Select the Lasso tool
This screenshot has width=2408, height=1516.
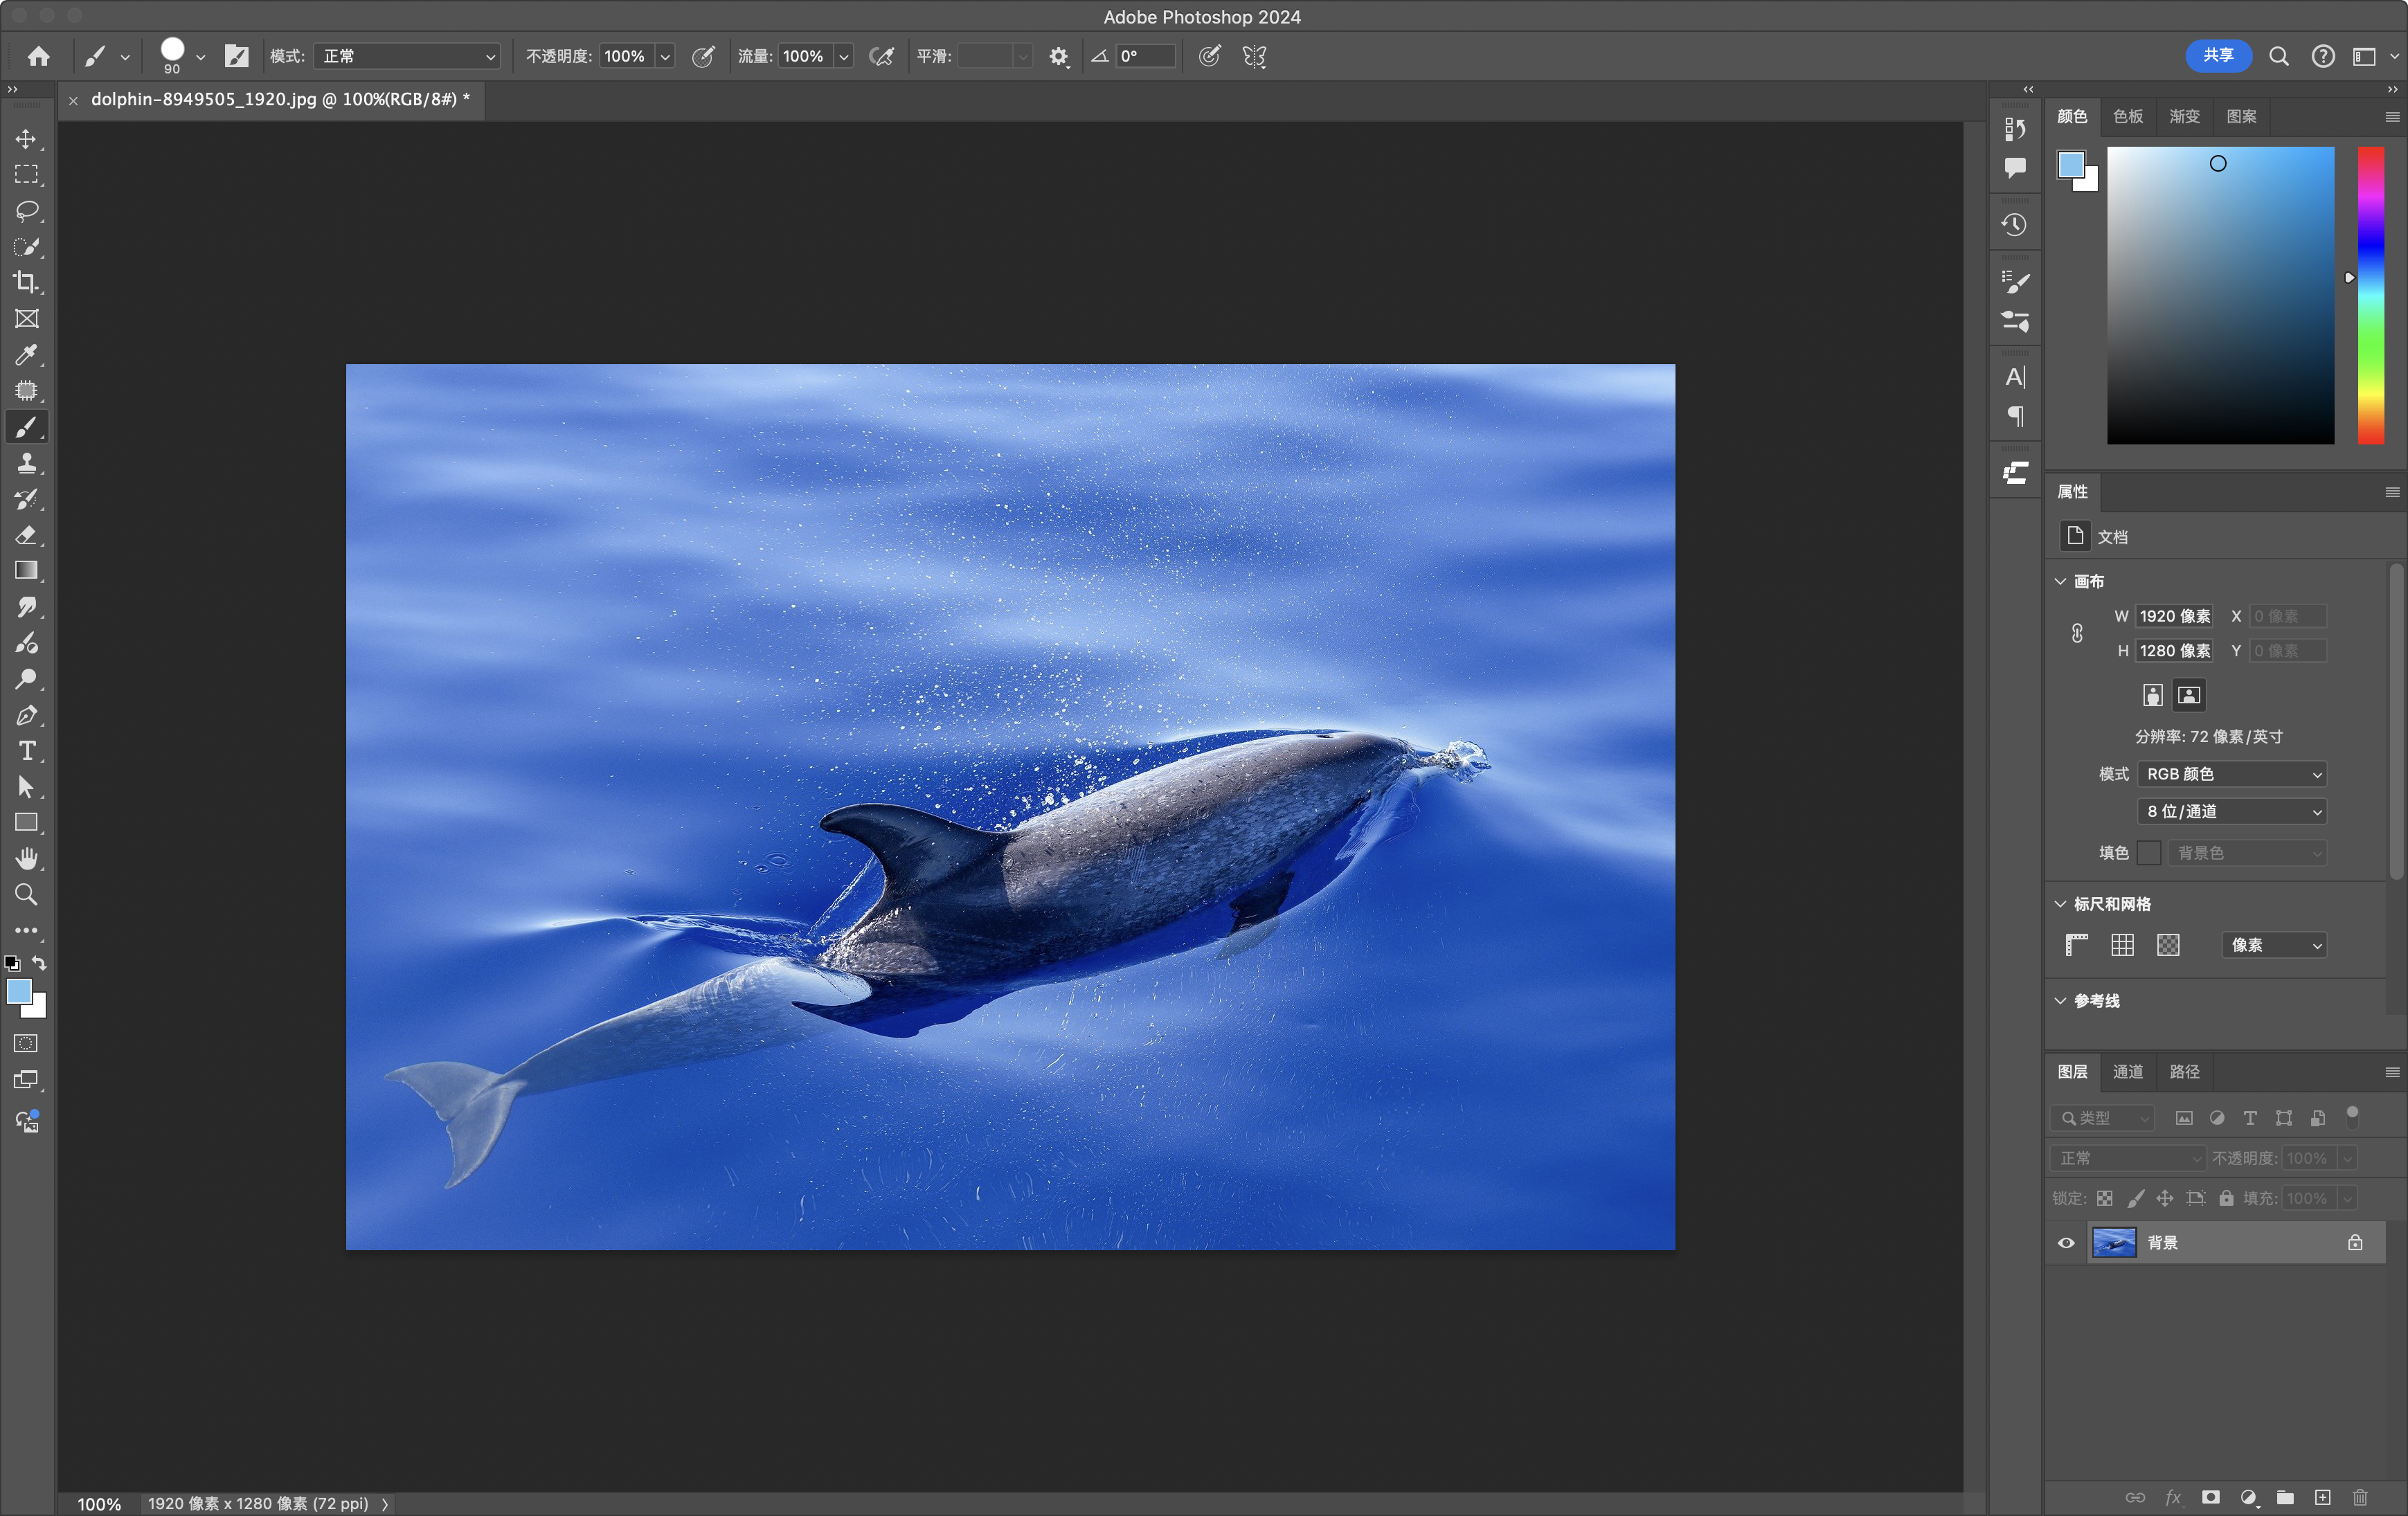26,211
